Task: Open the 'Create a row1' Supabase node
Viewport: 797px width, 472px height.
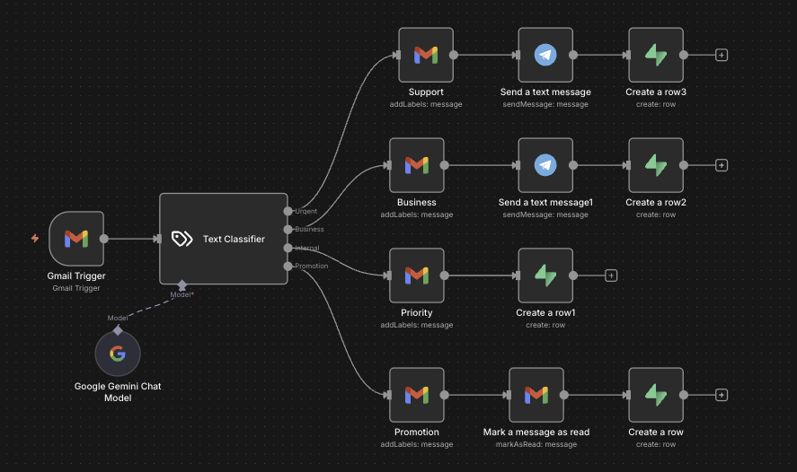Action: coord(545,275)
